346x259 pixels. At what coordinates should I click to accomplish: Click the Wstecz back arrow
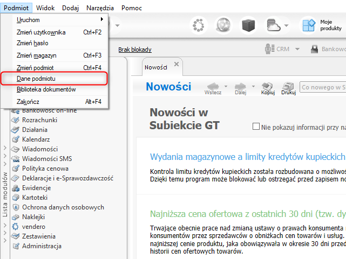tap(213, 88)
